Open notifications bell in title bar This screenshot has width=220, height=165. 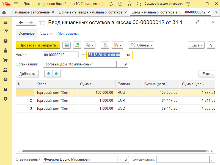pos(111,4)
